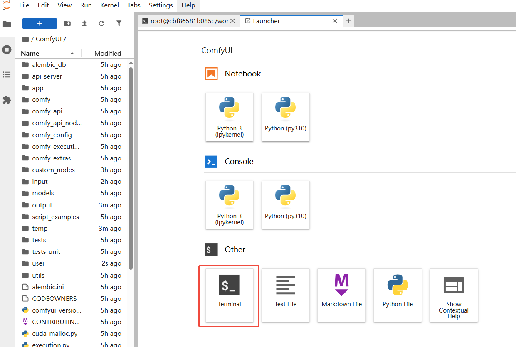Create a new Python File
Screen dimensions: 516x347
[x=397, y=295]
